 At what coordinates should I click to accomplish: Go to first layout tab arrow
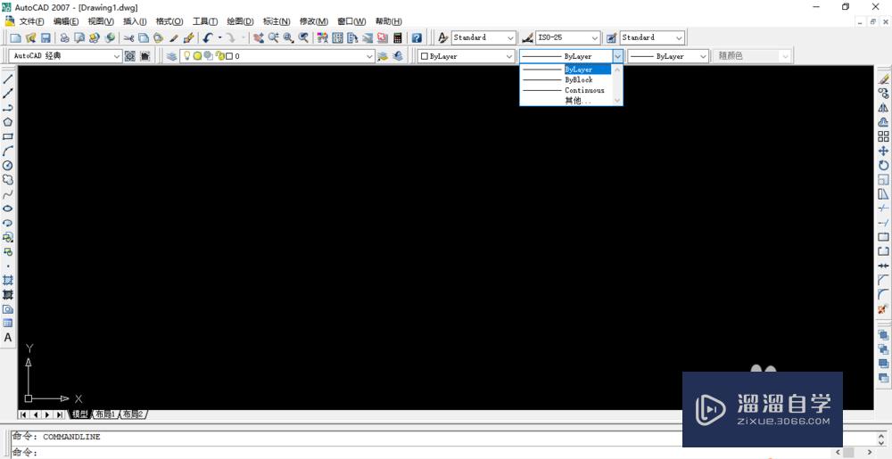[x=24, y=414]
